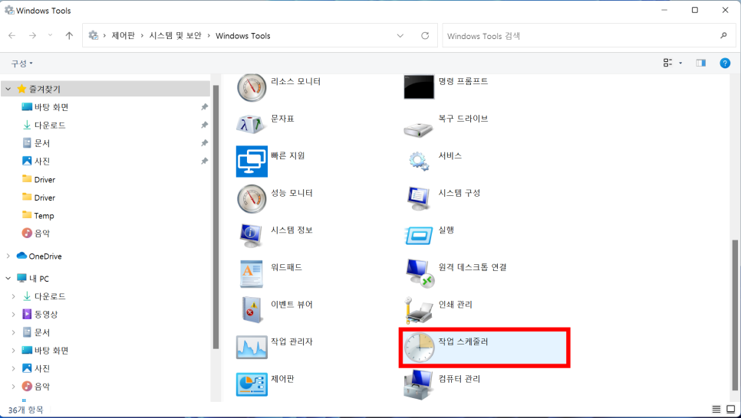This screenshot has width=741, height=418.
Task: Open the 리소스 모니터 icon
Action: pyautogui.click(x=252, y=88)
